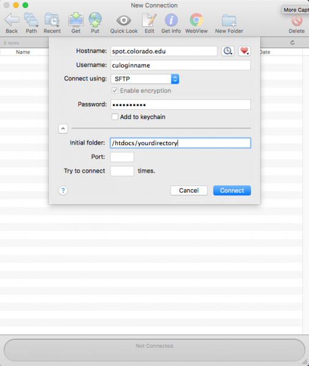This screenshot has width=309, height=366.
Task: Click the Put upload icon
Action: tap(95, 20)
